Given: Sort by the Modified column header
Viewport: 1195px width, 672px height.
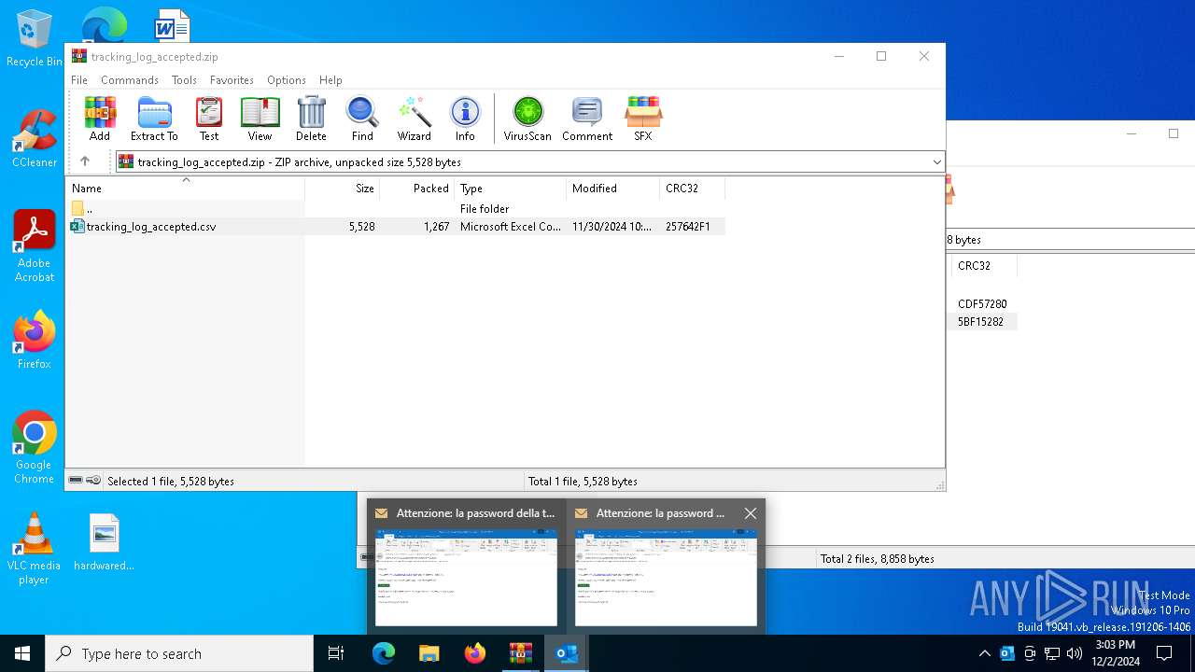Looking at the screenshot, I should pos(612,189).
